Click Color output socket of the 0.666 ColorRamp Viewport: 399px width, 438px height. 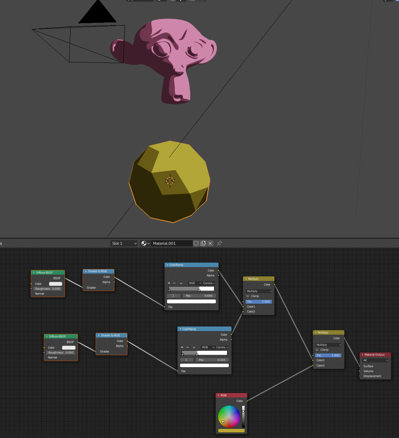point(218,270)
